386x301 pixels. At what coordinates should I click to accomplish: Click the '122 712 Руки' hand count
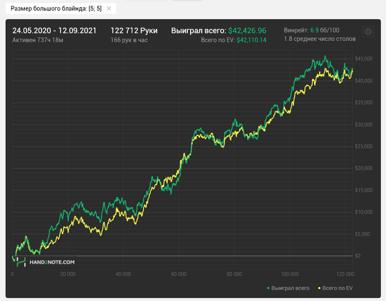click(x=134, y=30)
